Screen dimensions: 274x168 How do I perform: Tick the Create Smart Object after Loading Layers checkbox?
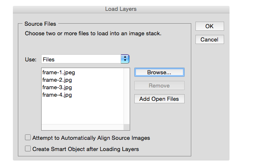click(x=28, y=149)
